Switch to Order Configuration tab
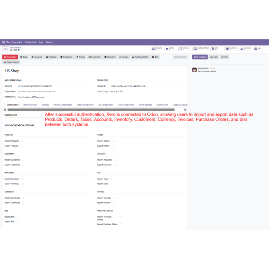269x269 pixels. pyautogui.click(x=85, y=105)
